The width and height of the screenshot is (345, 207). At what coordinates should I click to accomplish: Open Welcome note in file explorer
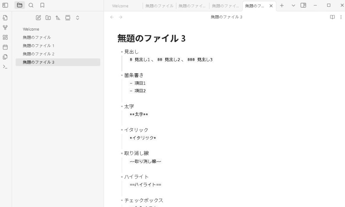pyautogui.click(x=31, y=29)
